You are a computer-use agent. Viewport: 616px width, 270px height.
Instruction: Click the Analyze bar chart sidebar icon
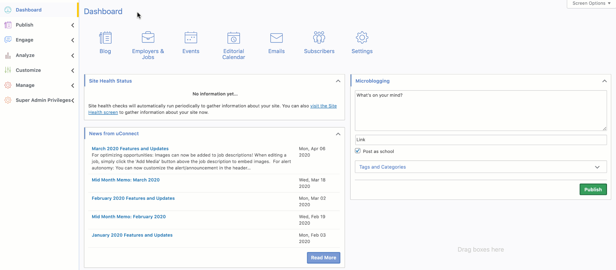(x=8, y=55)
